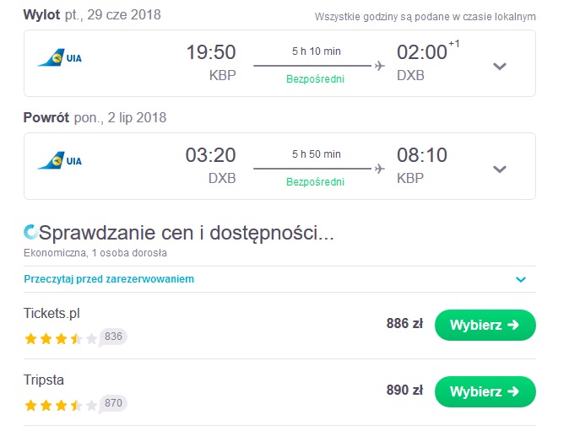
Task: Click the 886 zł price
Action: (x=404, y=323)
